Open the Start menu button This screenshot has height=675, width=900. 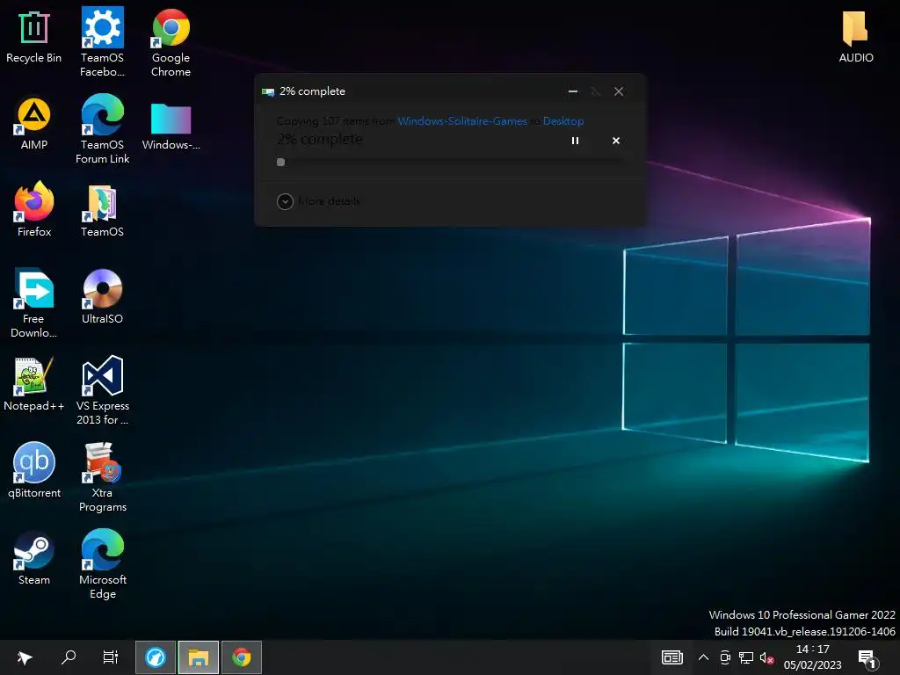coord(24,657)
